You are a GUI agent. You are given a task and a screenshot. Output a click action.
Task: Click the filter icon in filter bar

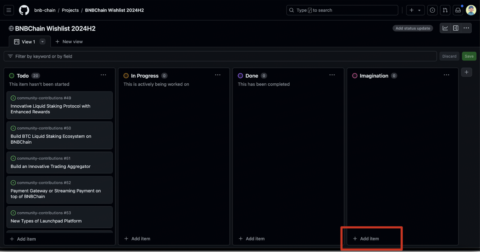[10, 56]
